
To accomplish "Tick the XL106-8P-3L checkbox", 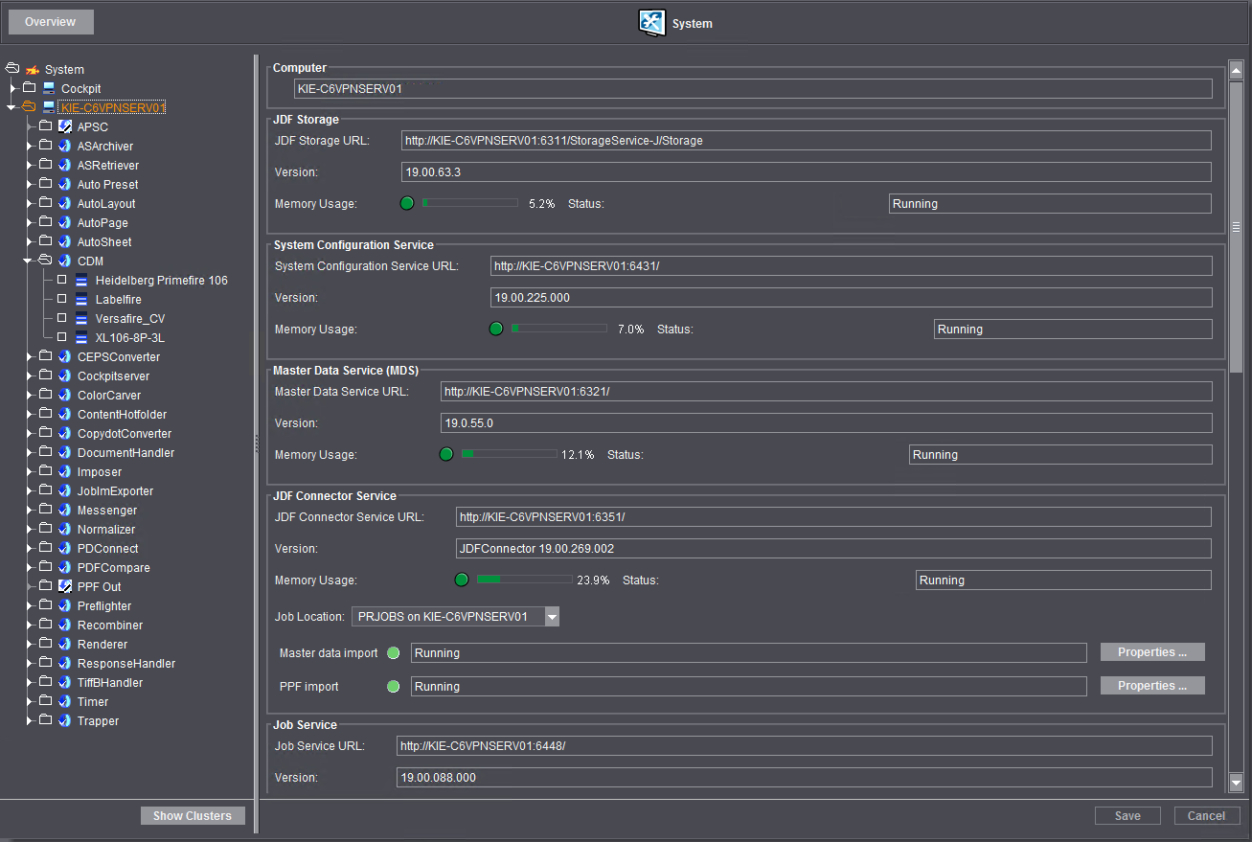I will click(x=60, y=337).
